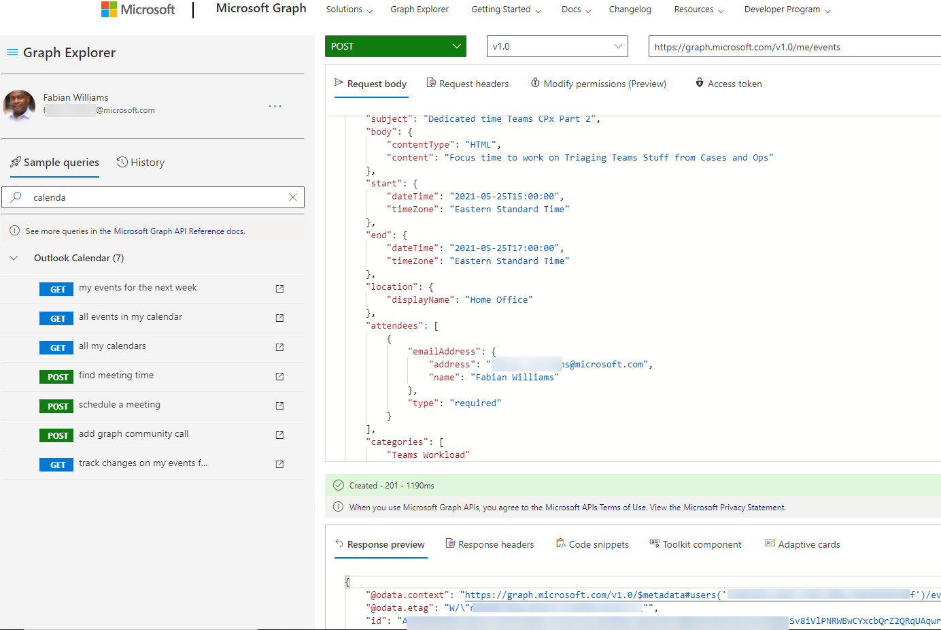Screen dimensions: 941x630
Task: Click the request URL input field
Action: click(x=795, y=46)
